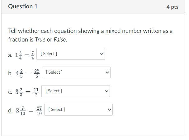Click the Question 1 heading

(23, 7)
